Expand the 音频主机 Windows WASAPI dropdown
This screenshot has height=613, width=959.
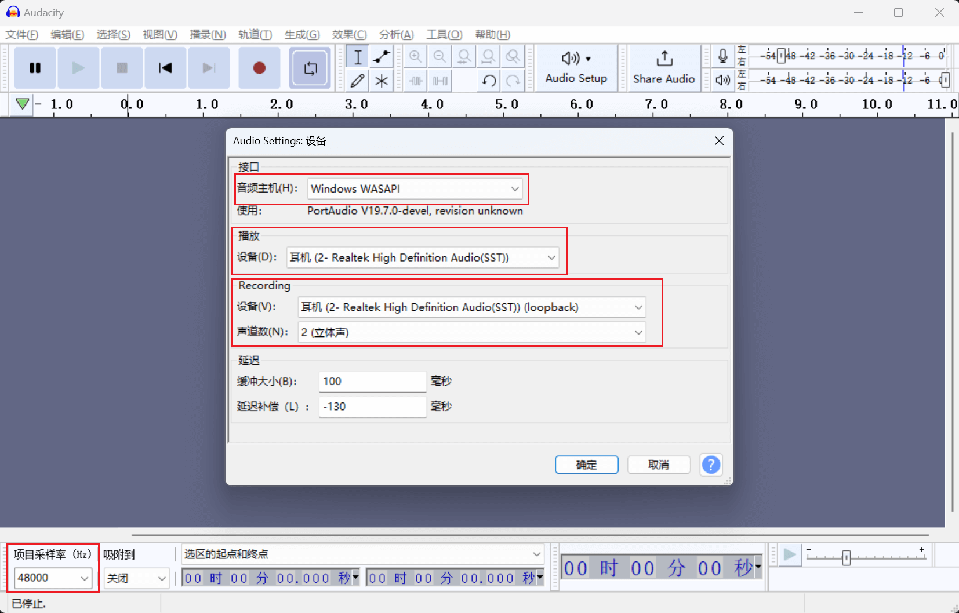pos(415,188)
